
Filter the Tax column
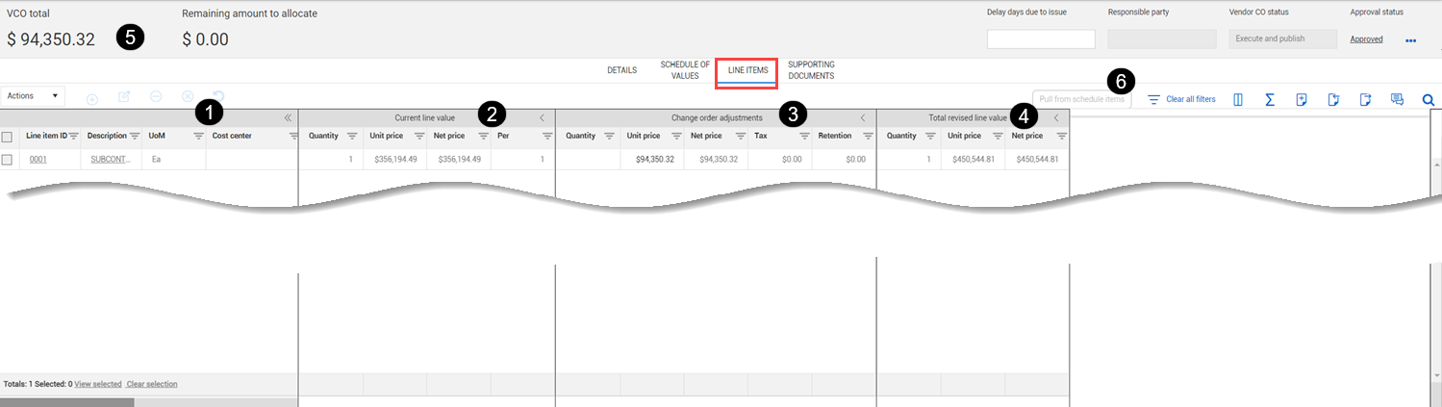click(x=804, y=137)
